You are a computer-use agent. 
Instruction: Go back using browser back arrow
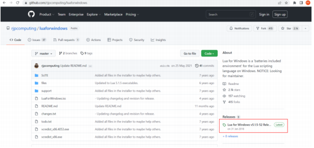[x=4, y=3]
